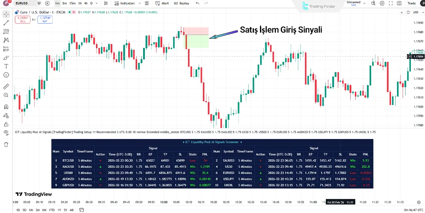Viewport: 425px width, 213px height.
Task: Click Save under the Unnamed layout
Action: click(x=353, y=5)
